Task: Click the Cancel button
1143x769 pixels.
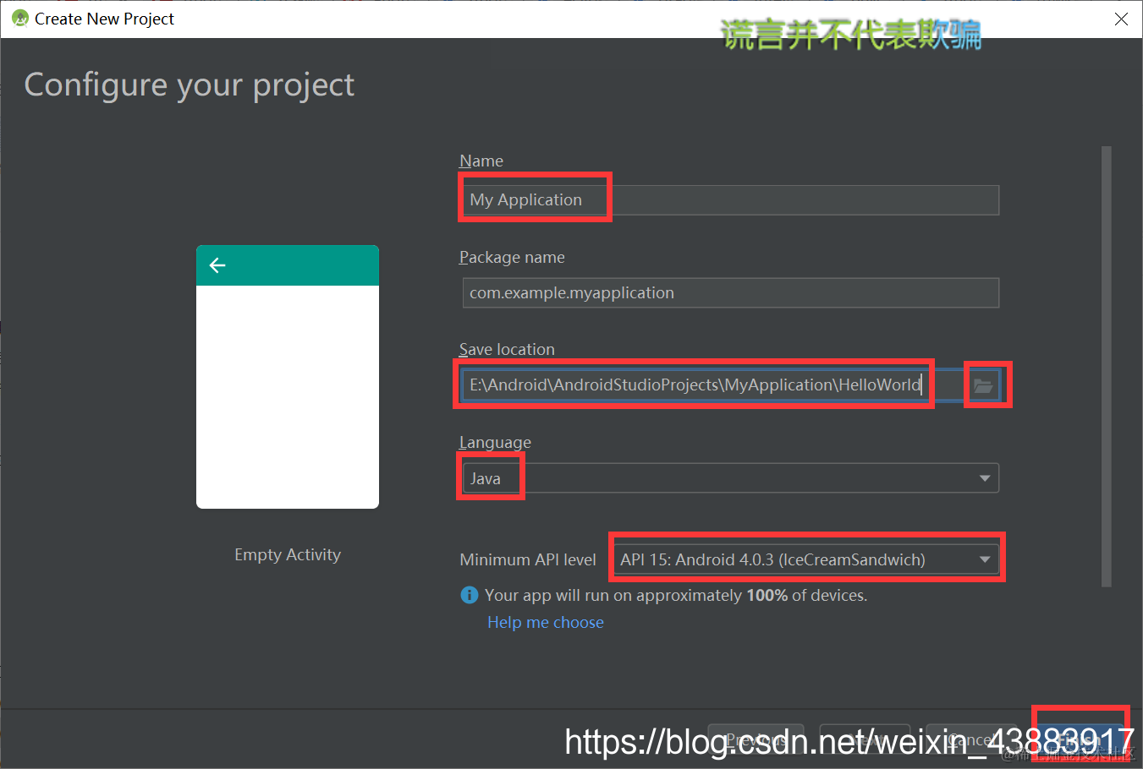Action: coord(971,741)
